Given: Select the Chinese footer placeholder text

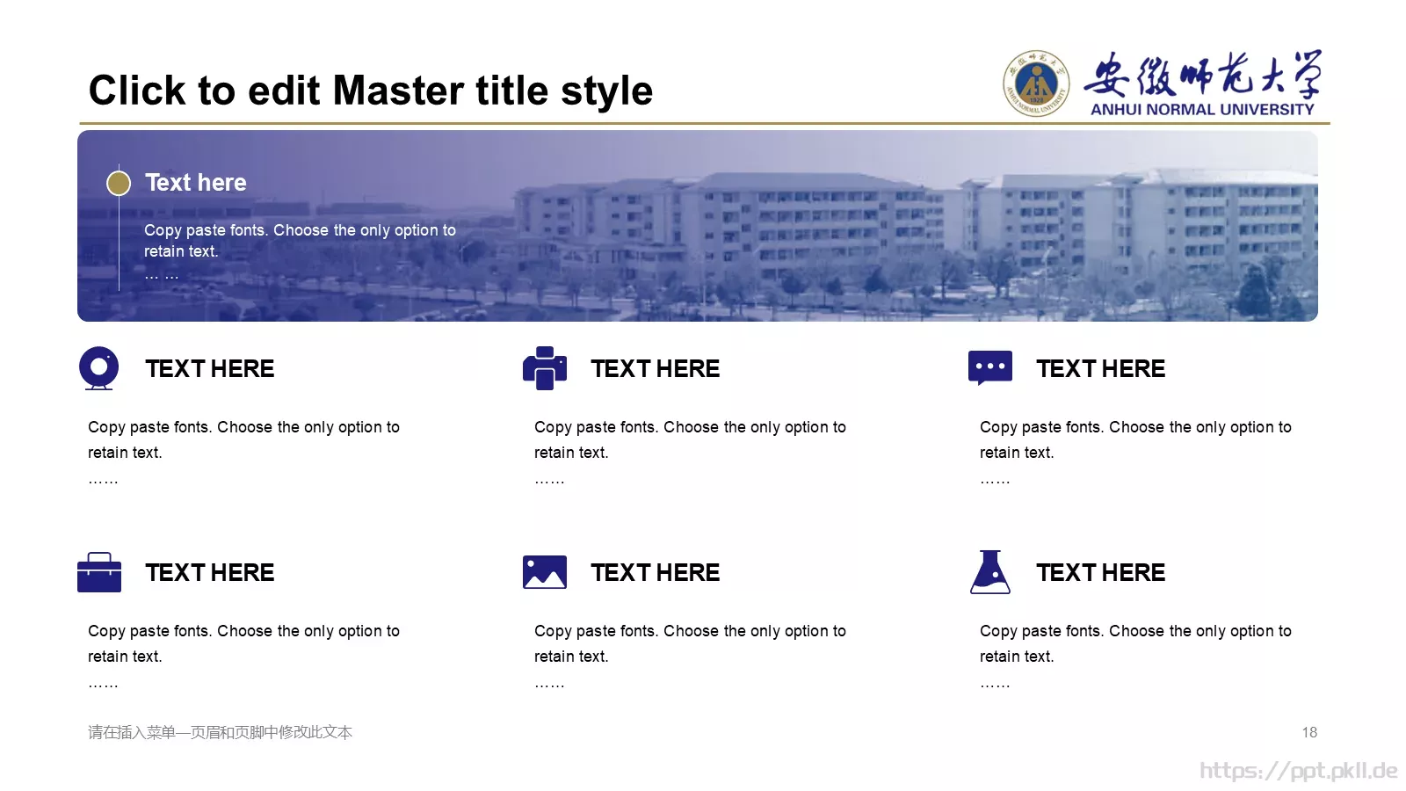Looking at the screenshot, I should pyautogui.click(x=220, y=732).
